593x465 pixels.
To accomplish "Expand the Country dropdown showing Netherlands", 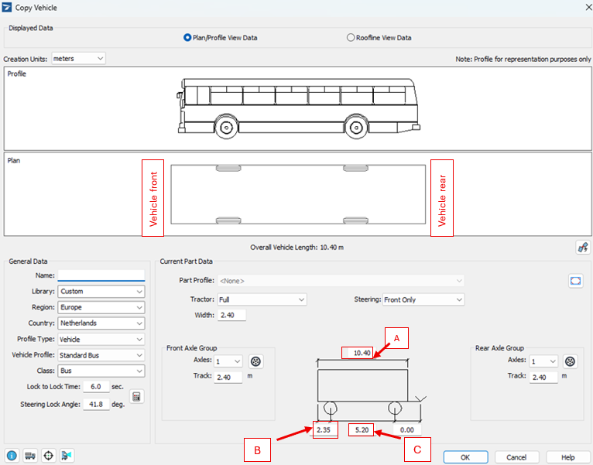I will click(101, 323).
